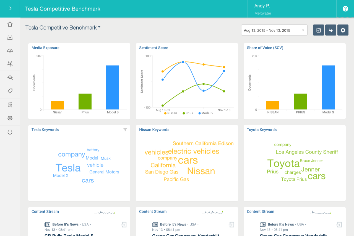Toggle Prius series in Sentiment Score legend
Viewport: 354px width, 236px height.
click(188, 113)
